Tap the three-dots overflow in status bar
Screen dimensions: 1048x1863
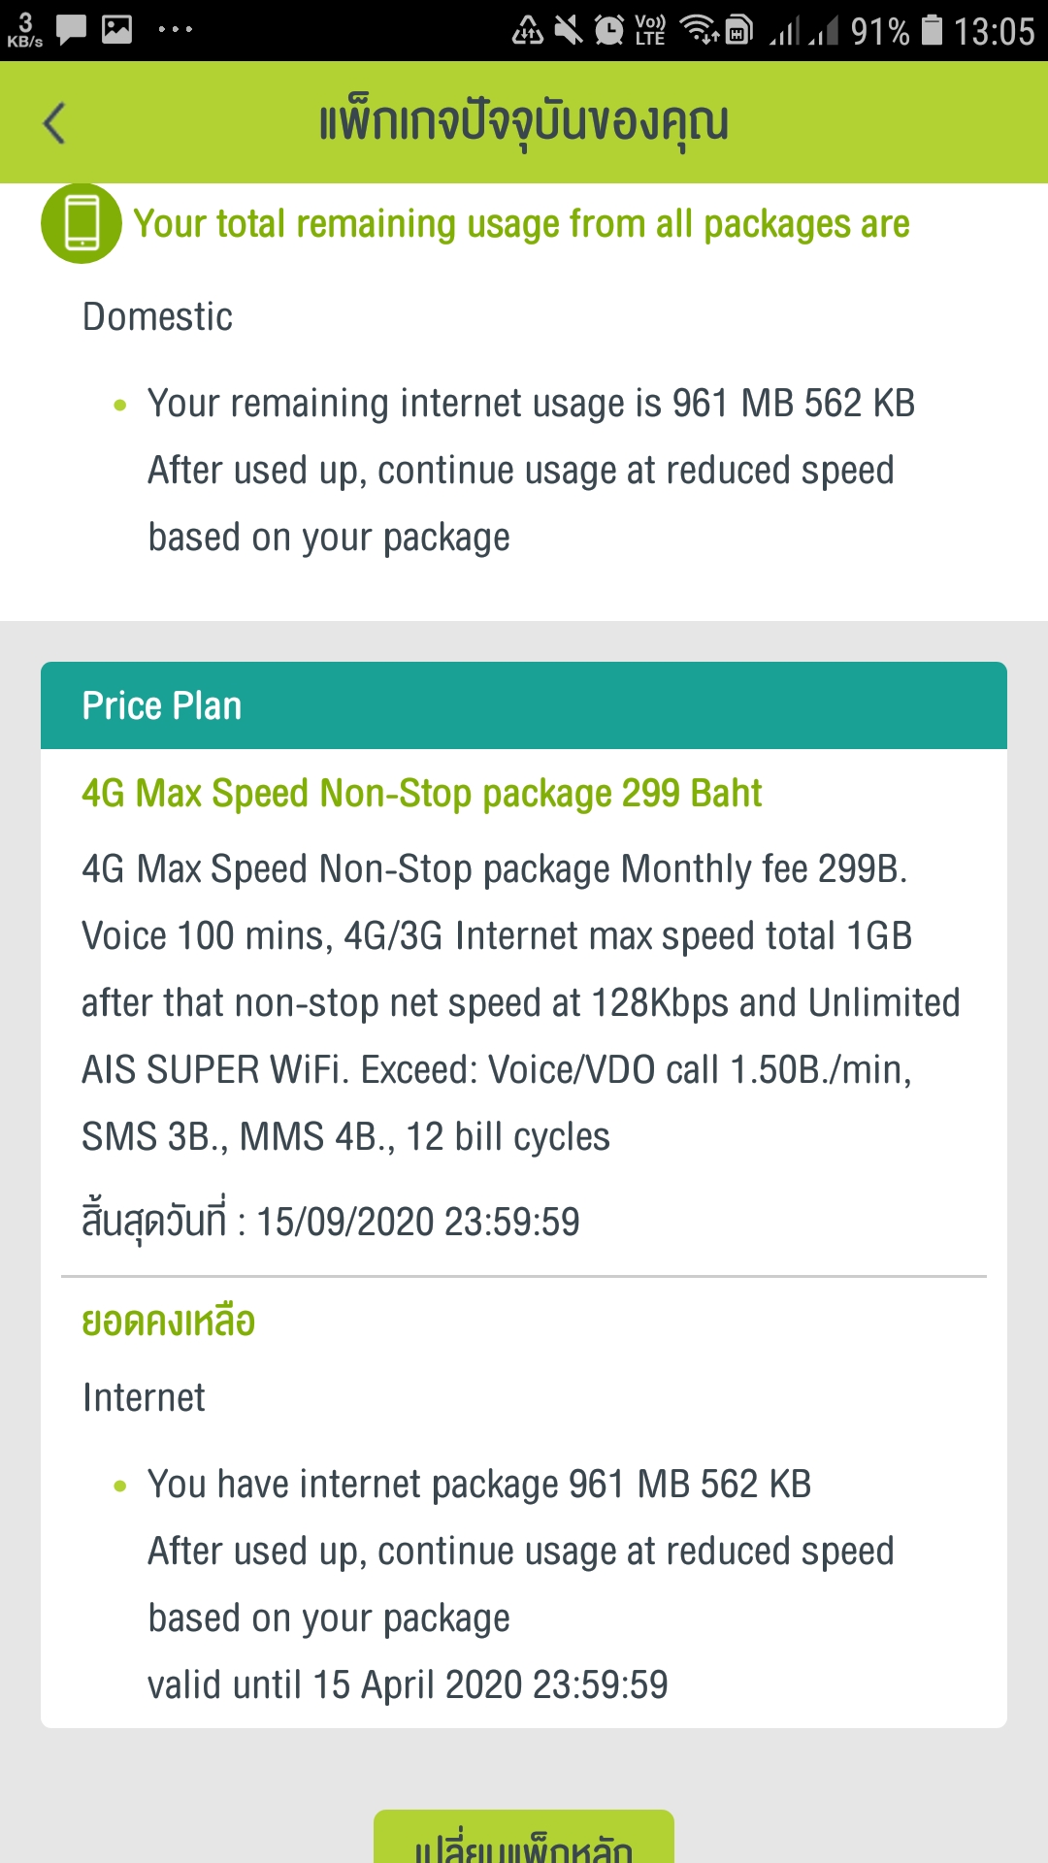point(176,29)
